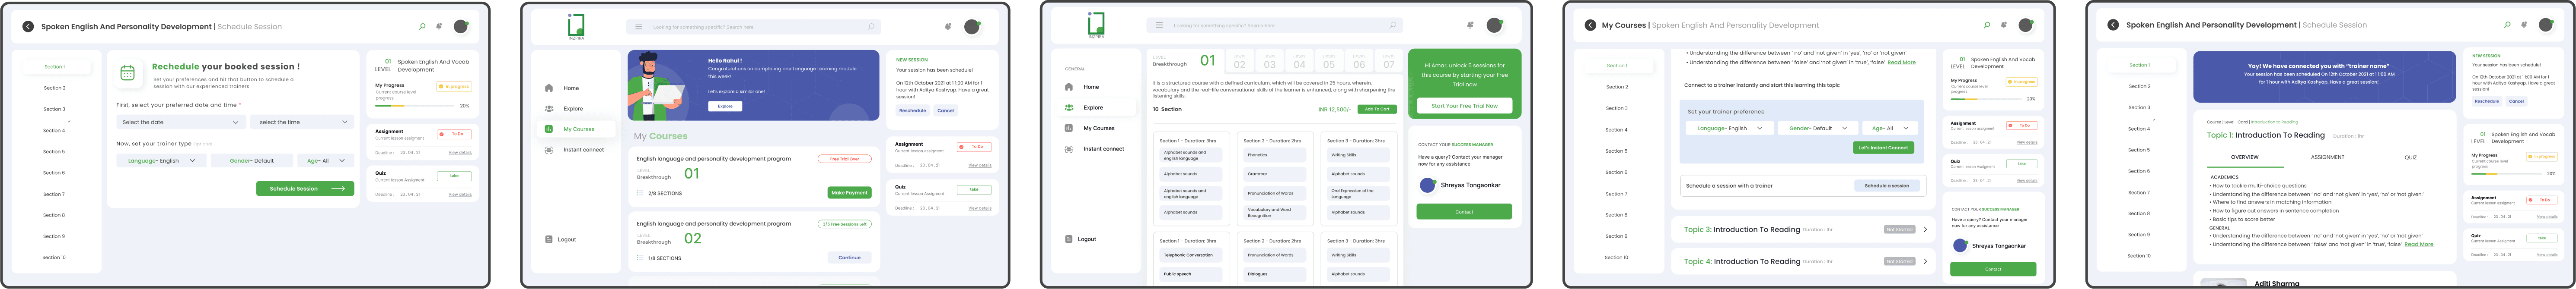Viewport: 2576px width, 289px height.
Task: Select Section 5 on the My Courses topic screen
Action: (x=1616, y=151)
